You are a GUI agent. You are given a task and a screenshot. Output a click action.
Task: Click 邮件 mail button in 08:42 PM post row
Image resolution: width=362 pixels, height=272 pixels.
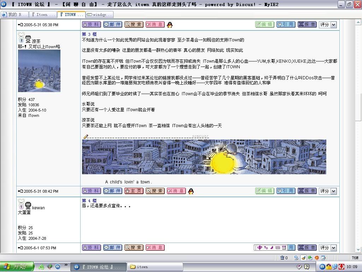click(x=113, y=191)
